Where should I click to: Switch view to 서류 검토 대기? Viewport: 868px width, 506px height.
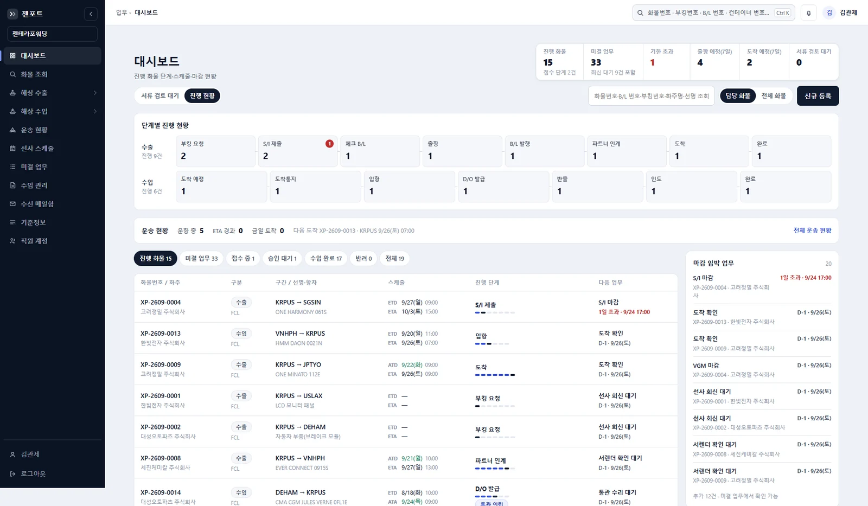(160, 96)
